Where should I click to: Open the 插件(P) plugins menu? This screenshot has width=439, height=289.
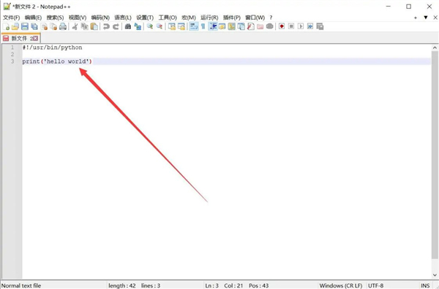point(231,18)
